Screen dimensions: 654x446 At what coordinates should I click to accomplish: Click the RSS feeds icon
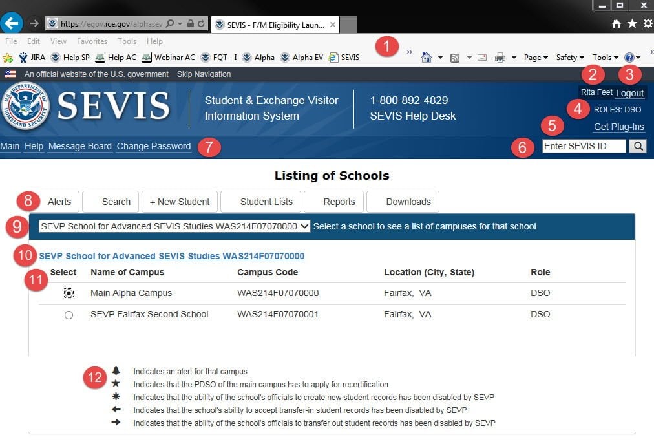tap(455, 58)
